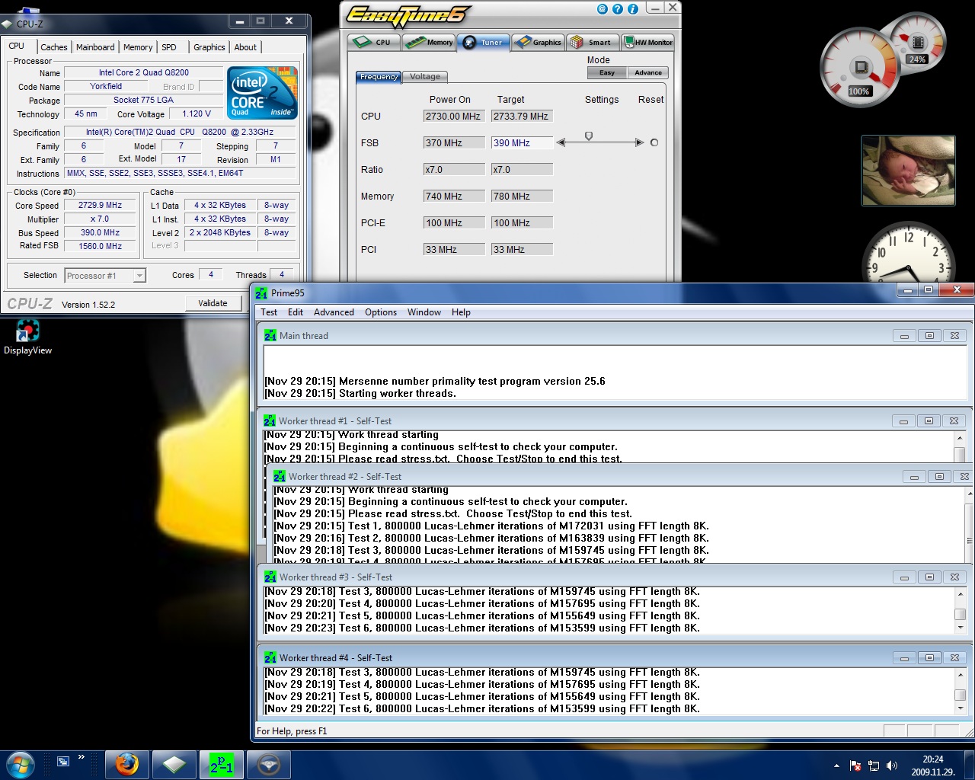Screen dimensions: 975x780
Task: Open the Prime95 Edit menu
Action: tap(296, 312)
